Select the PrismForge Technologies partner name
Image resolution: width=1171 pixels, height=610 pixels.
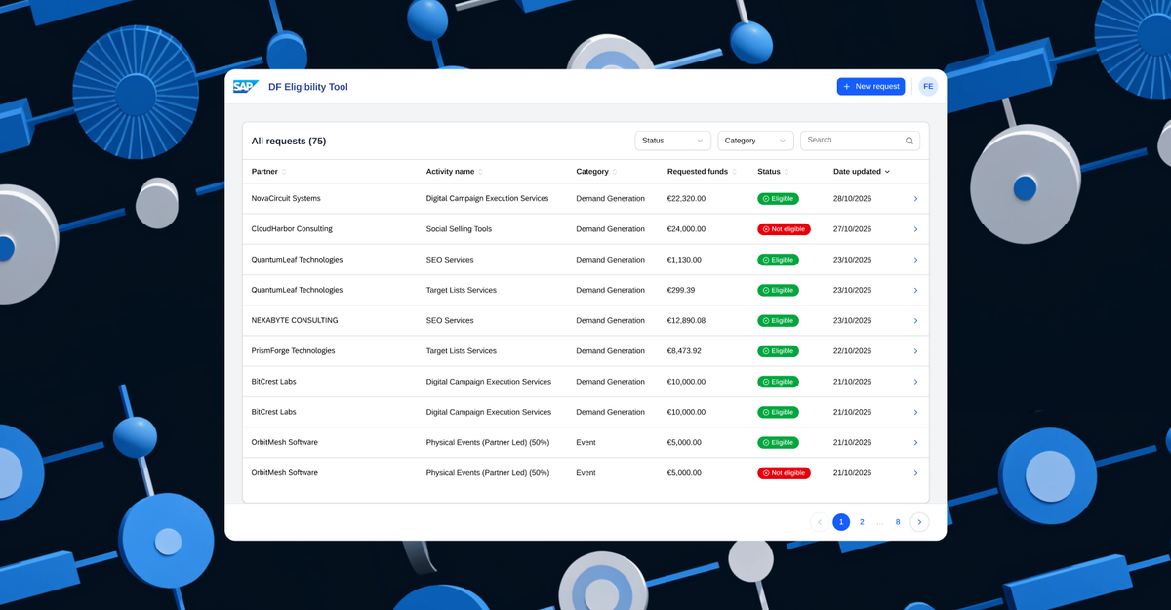[x=293, y=351]
